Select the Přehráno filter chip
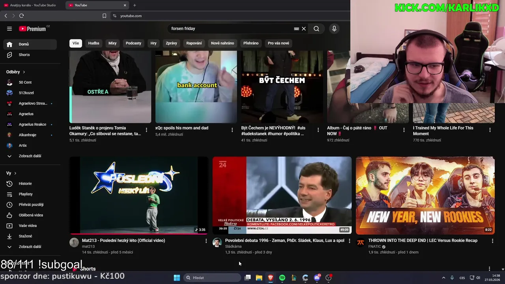 point(251,43)
